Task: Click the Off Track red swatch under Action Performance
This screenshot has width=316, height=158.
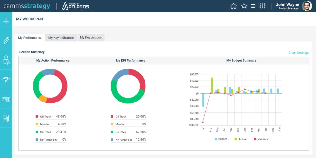Action: [37, 117]
